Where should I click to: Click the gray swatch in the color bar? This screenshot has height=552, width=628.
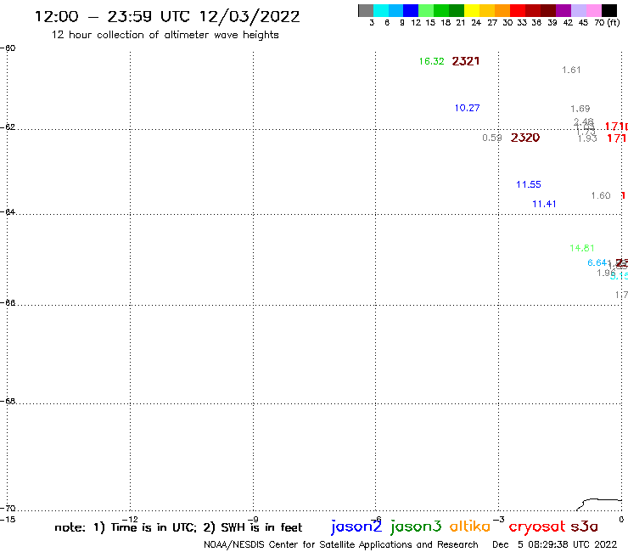[x=366, y=10]
